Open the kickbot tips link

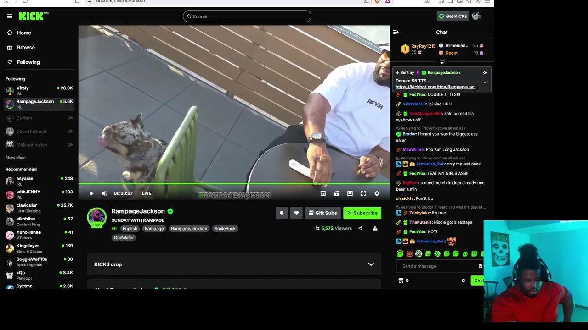(x=437, y=87)
